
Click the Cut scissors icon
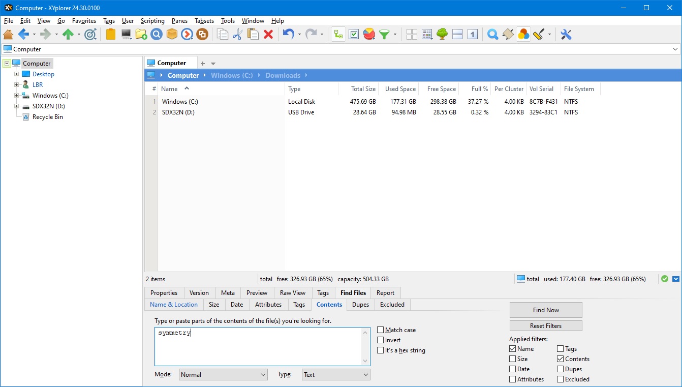click(x=237, y=34)
